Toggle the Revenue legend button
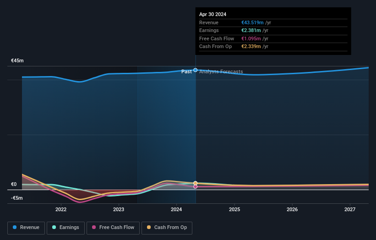The width and height of the screenshot is (376, 240). click(26, 228)
